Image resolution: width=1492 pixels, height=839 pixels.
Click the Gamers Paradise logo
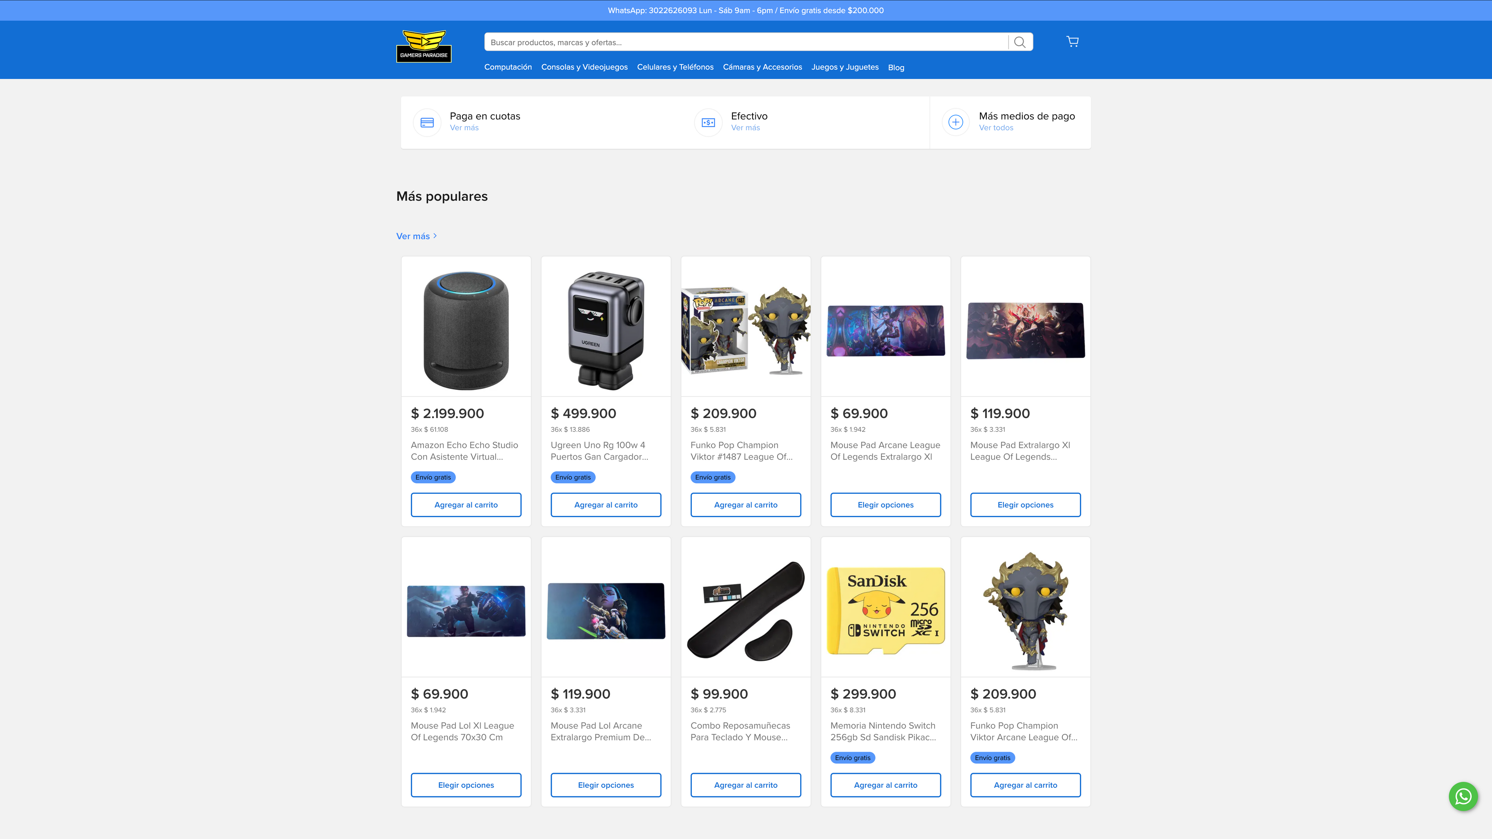click(423, 46)
